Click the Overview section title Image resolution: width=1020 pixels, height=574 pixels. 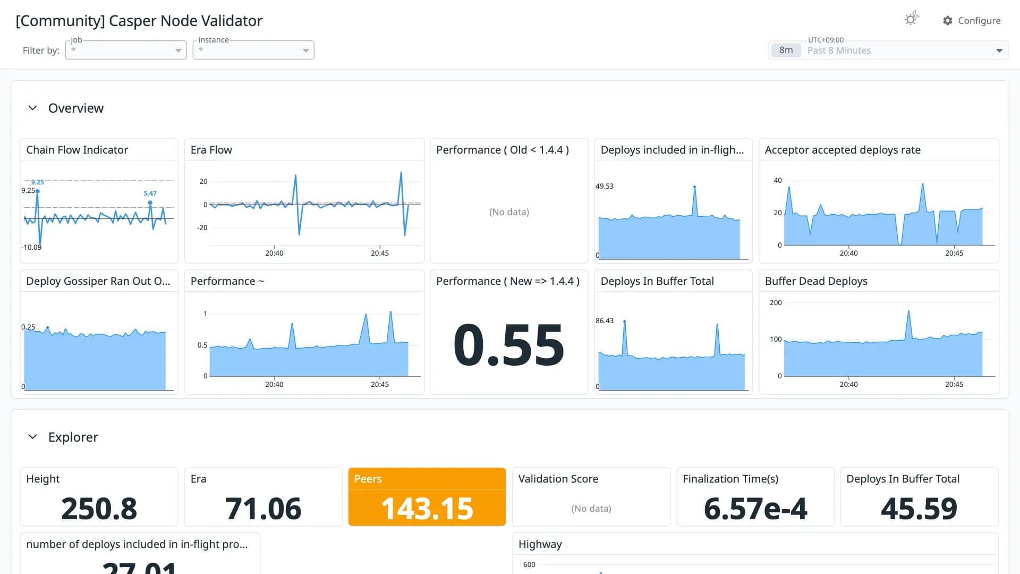pos(76,108)
